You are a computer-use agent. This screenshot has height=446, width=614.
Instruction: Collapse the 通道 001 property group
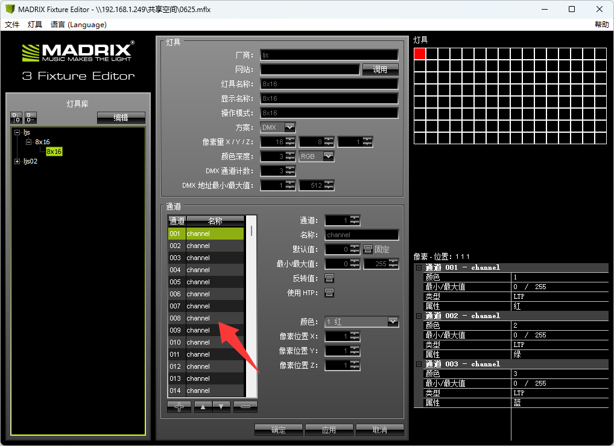419,268
